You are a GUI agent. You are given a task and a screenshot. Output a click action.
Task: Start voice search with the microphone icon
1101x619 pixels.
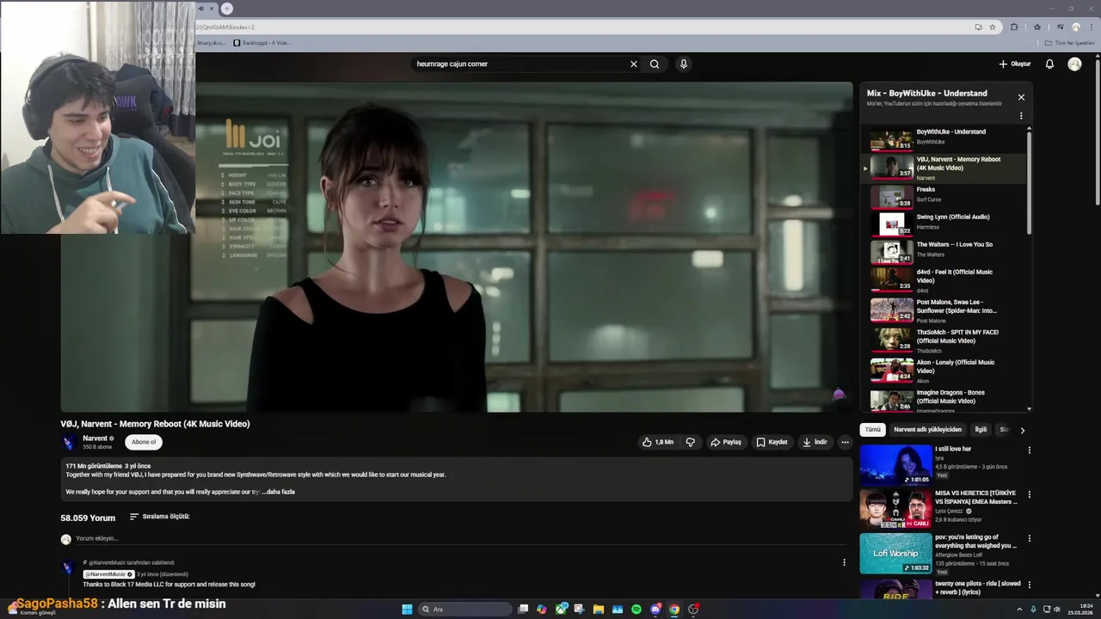tap(683, 64)
